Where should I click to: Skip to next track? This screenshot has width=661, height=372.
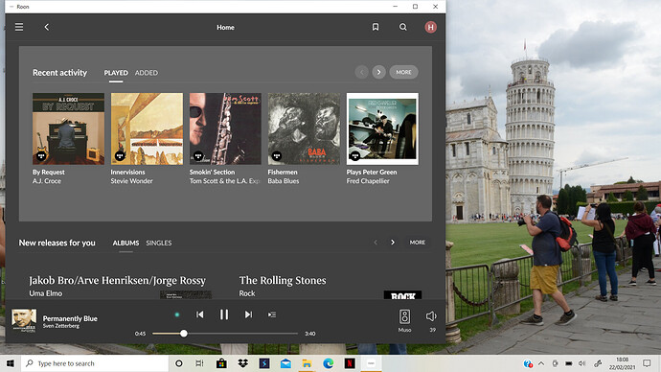click(248, 314)
